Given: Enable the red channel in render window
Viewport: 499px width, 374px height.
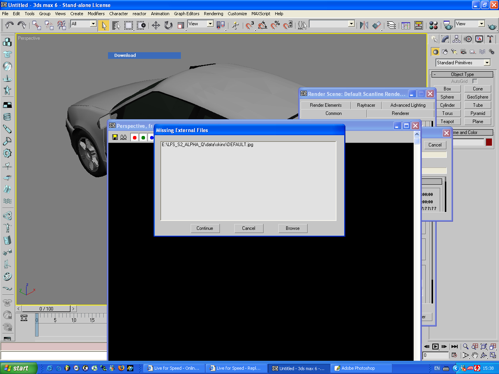Looking at the screenshot, I should 134,138.
